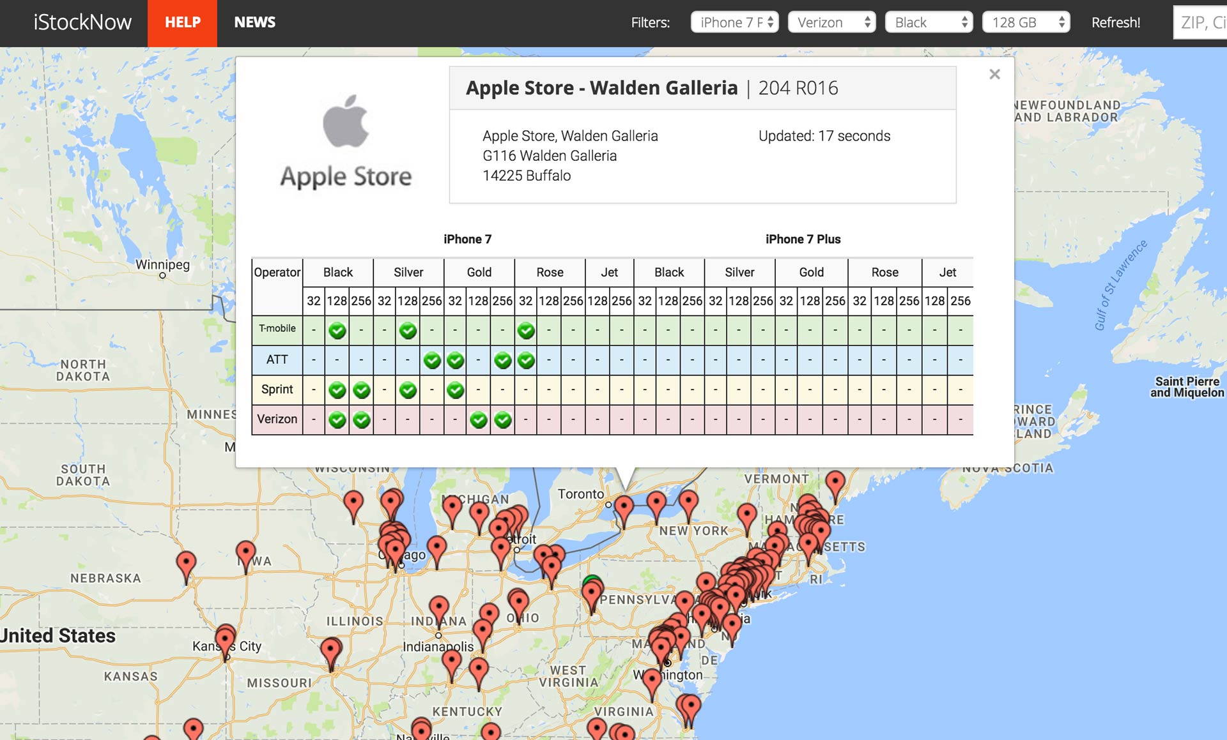Open the iPhone model filter dropdown

pyautogui.click(x=734, y=22)
